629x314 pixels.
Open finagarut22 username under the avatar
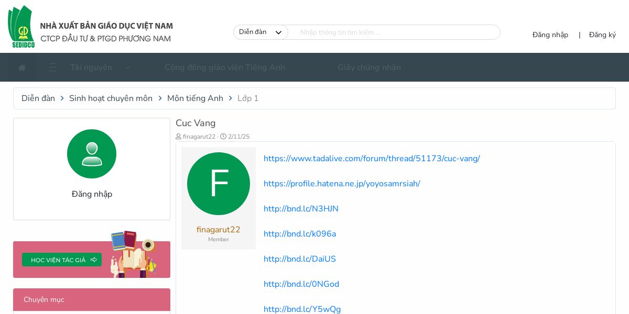219,230
